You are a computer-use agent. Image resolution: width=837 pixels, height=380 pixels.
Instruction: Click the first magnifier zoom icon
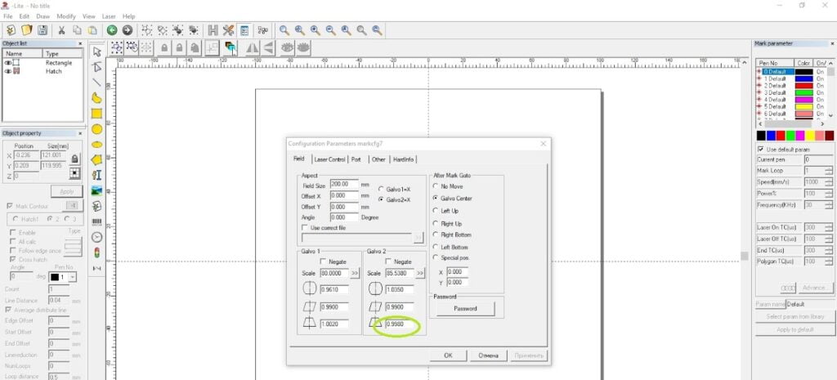pos(284,30)
